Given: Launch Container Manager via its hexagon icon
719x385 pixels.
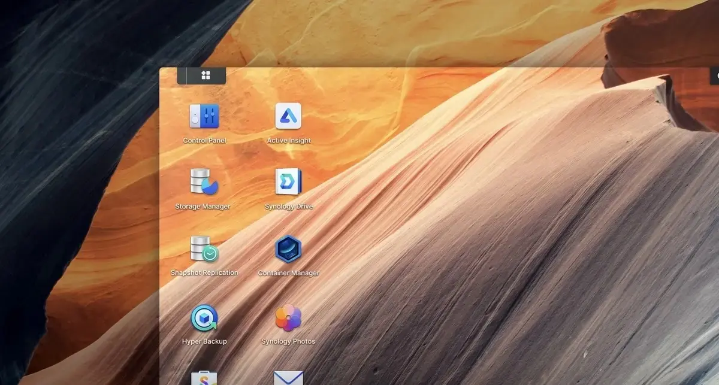Looking at the screenshot, I should [x=288, y=248].
